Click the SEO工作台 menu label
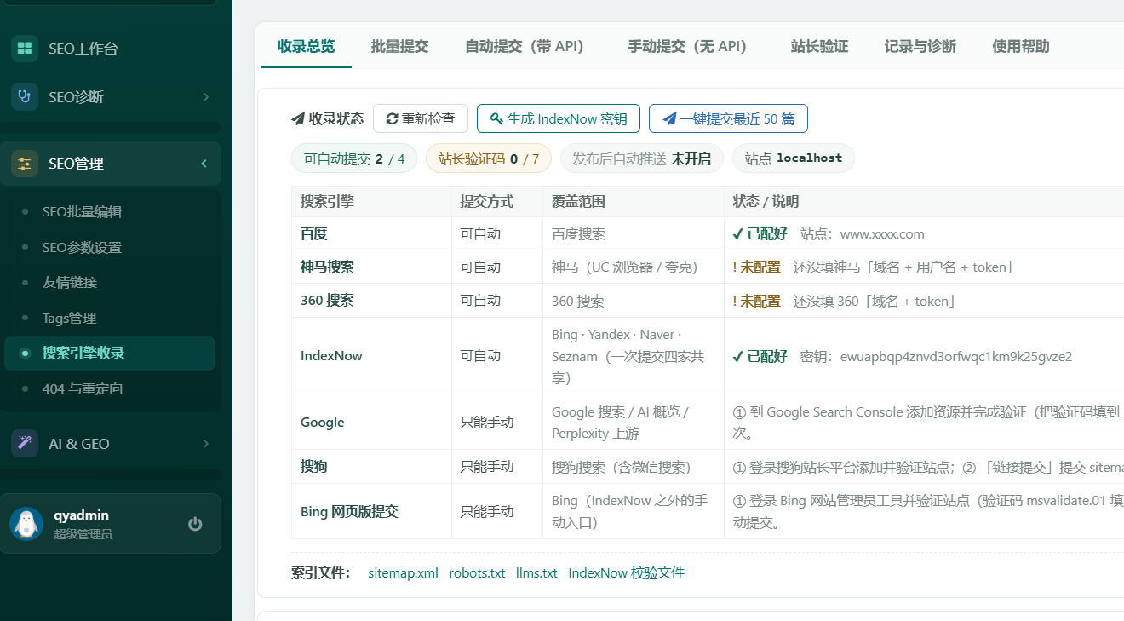Image resolution: width=1124 pixels, height=621 pixels. pyautogui.click(x=83, y=49)
